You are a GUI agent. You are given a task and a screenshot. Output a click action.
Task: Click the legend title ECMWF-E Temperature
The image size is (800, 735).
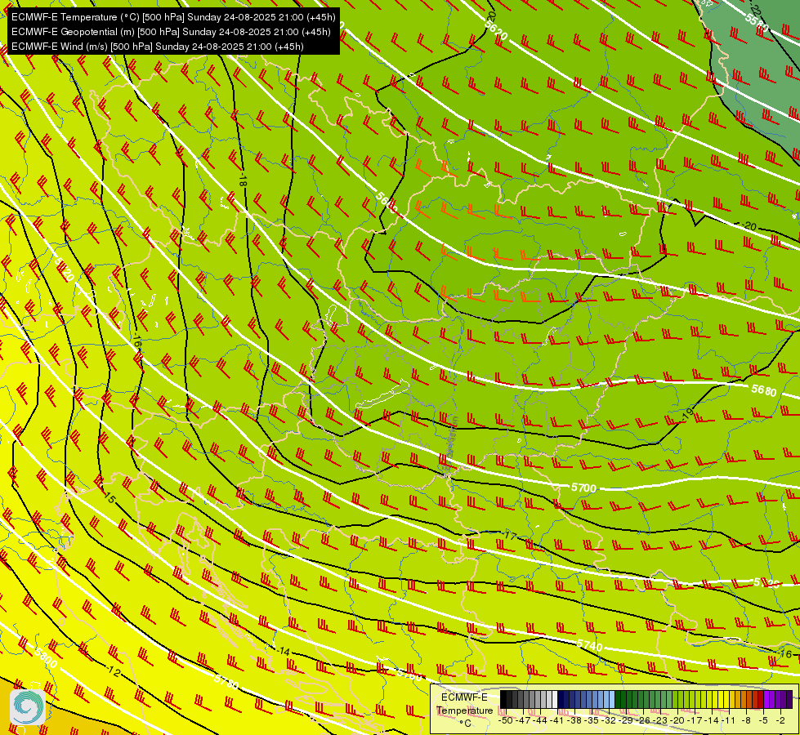coord(465,704)
